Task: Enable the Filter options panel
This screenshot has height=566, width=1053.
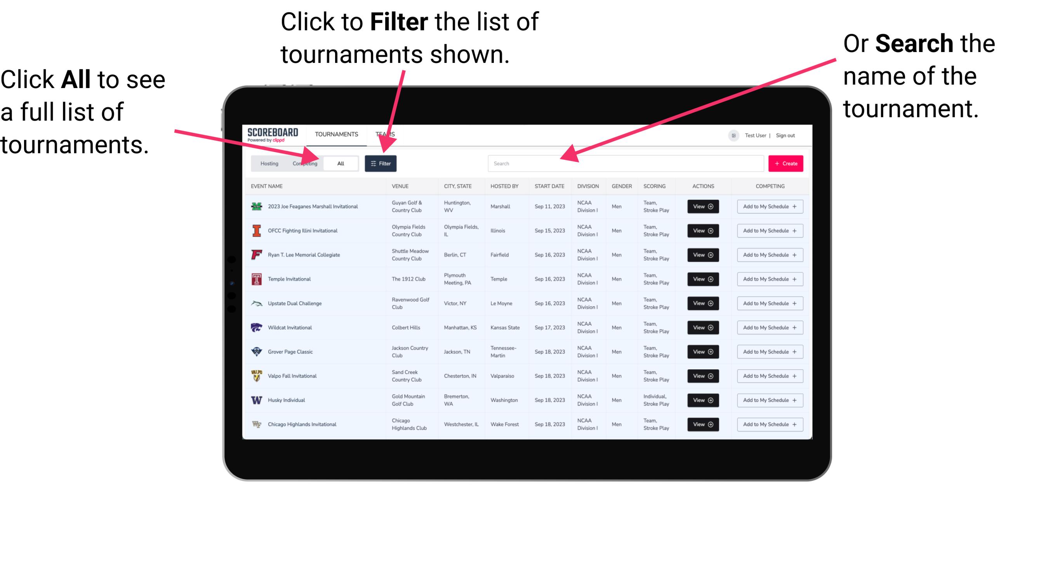Action: (x=381, y=163)
